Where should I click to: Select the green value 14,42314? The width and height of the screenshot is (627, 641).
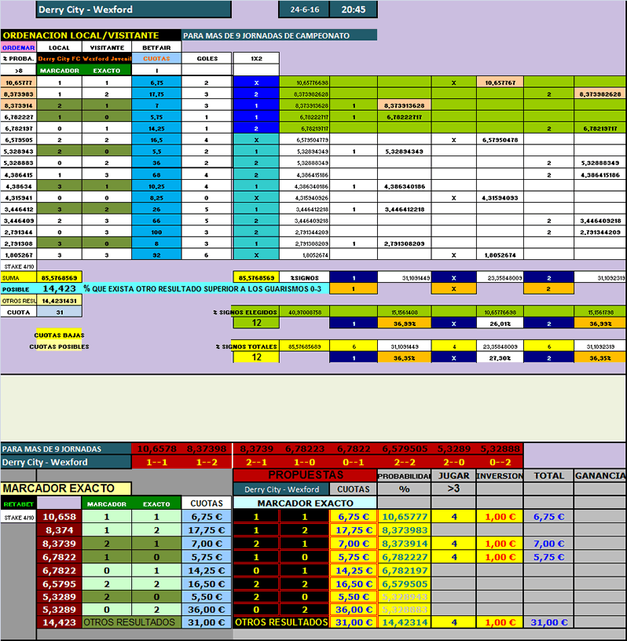coord(404,622)
